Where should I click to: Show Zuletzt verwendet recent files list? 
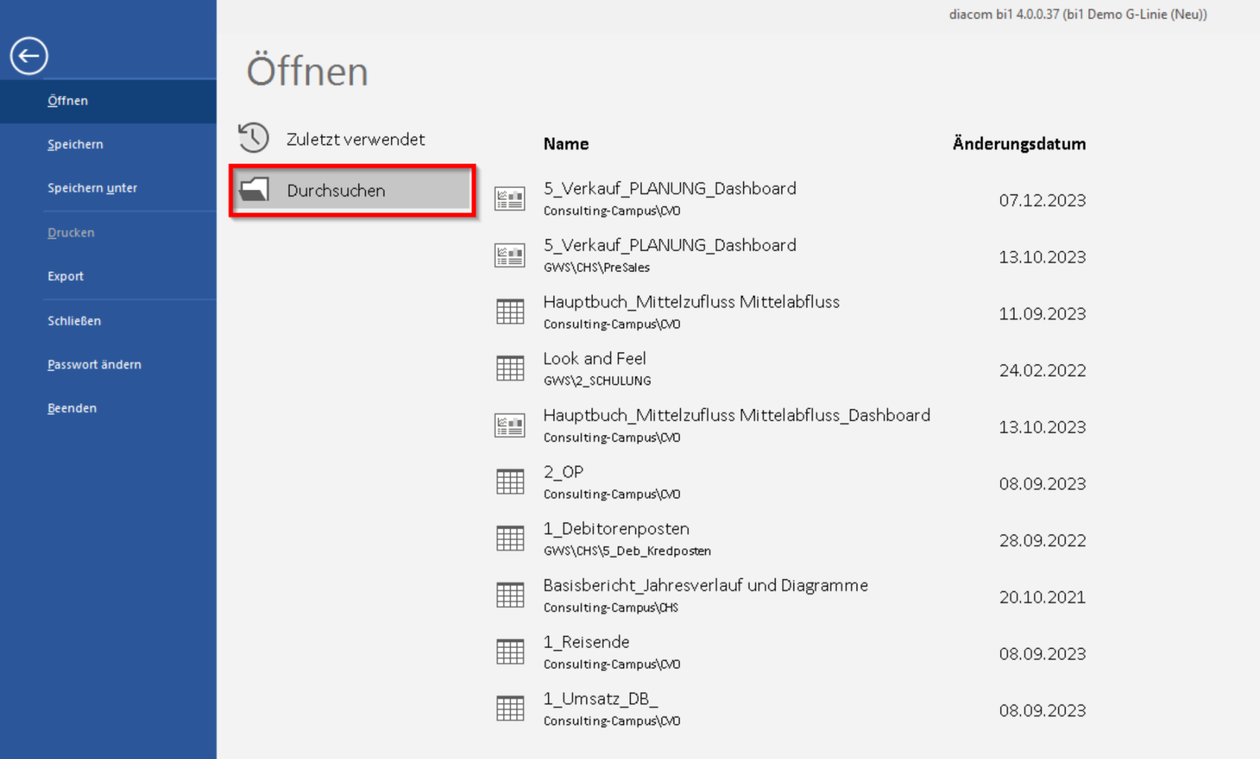click(x=352, y=139)
